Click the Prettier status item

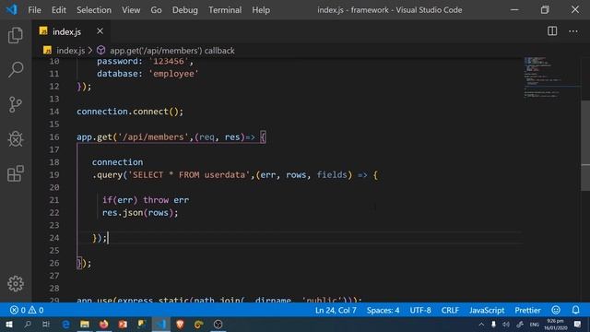point(527,310)
